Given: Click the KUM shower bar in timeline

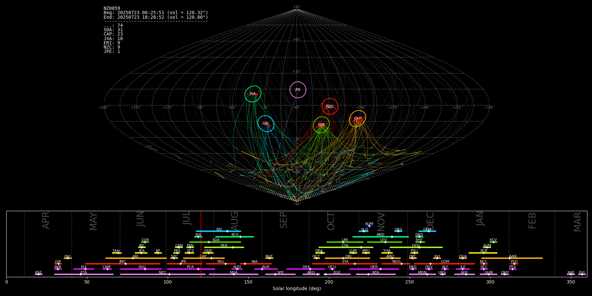Looking at the screenshot, I should pos(369,226).
